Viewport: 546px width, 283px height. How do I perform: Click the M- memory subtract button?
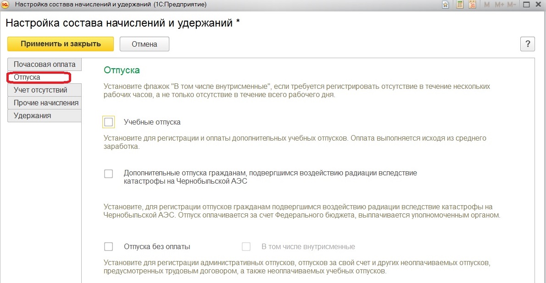(512, 5)
